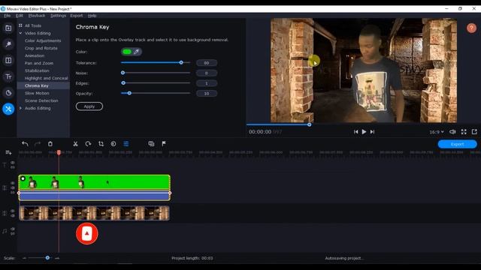Open the Help menu
This screenshot has width=481, height=270.
92,16
